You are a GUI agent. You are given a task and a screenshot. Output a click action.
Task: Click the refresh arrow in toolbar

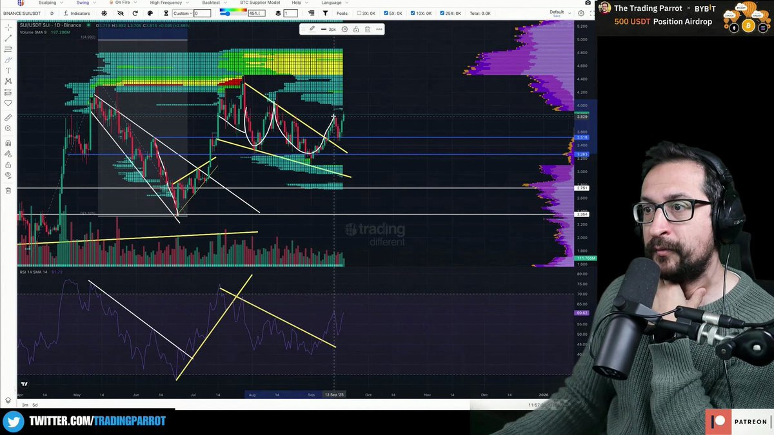click(x=135, y=13)
